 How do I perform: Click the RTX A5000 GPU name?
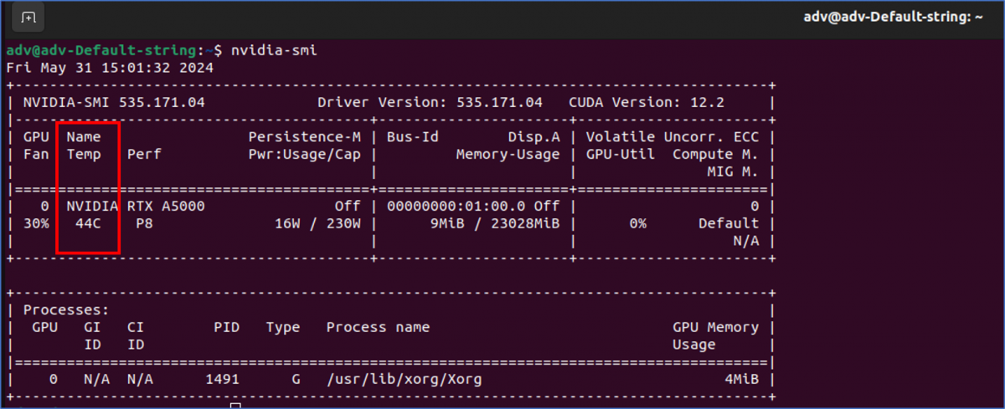166,206
